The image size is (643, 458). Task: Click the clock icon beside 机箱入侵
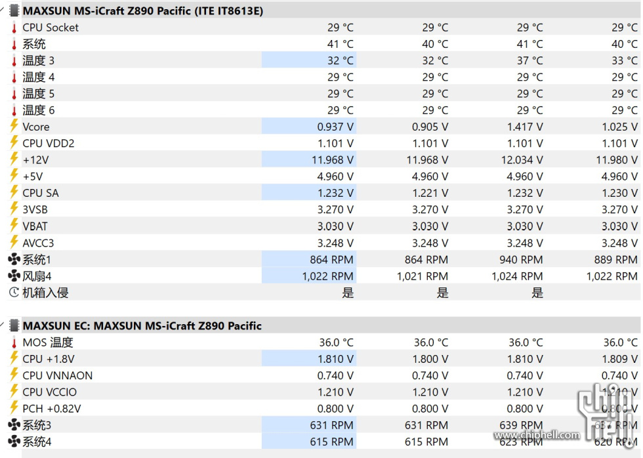(14, 293)
